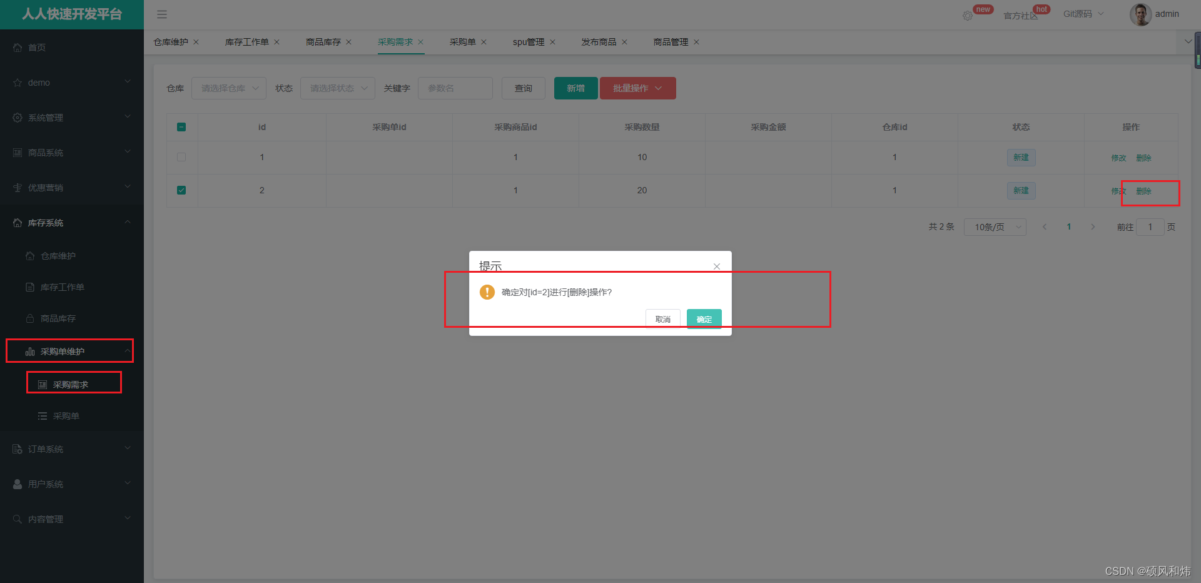Open the 官方社区 link in header

1020,16
